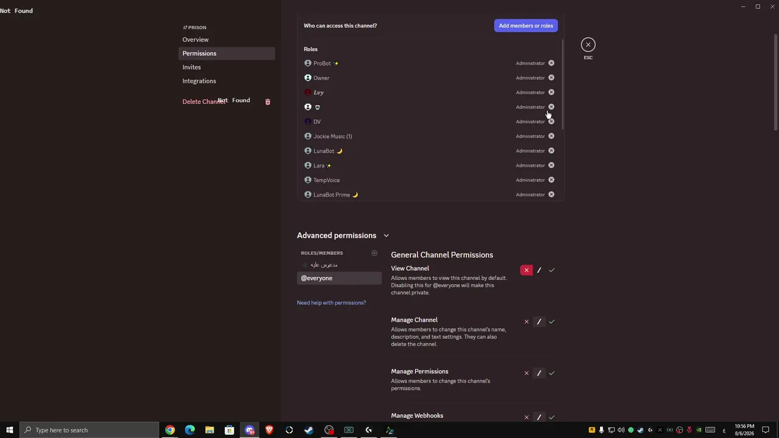Remove the LunaBot role from access list
Viewport: 779px width, 438px height.
tap(551, 151)
